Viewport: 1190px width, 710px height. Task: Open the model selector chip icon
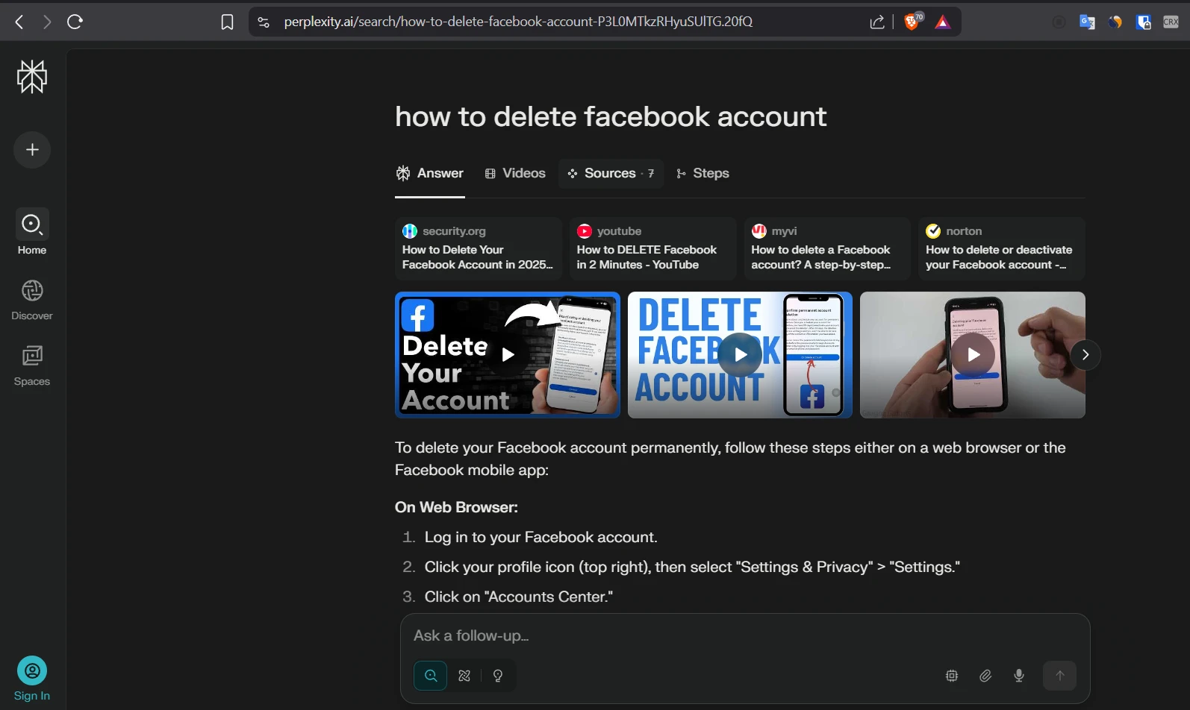(x=952, y=676)
